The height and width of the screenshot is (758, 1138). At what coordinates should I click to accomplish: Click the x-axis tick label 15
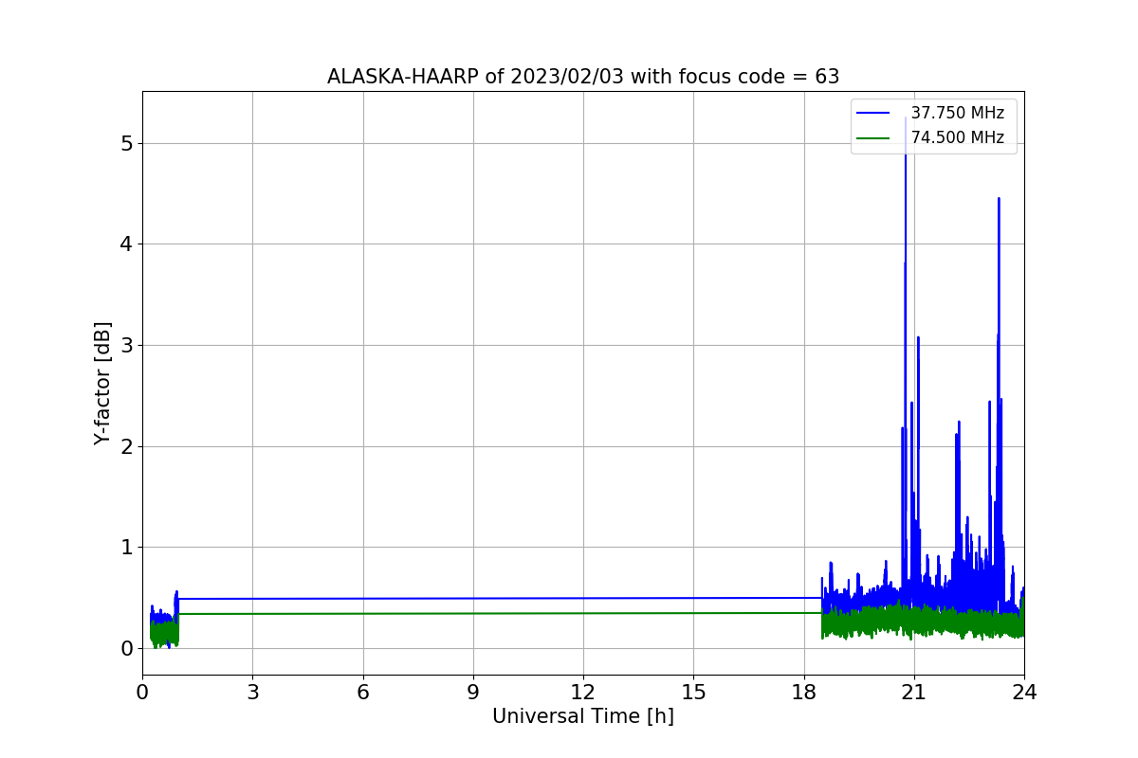[693, 692]
